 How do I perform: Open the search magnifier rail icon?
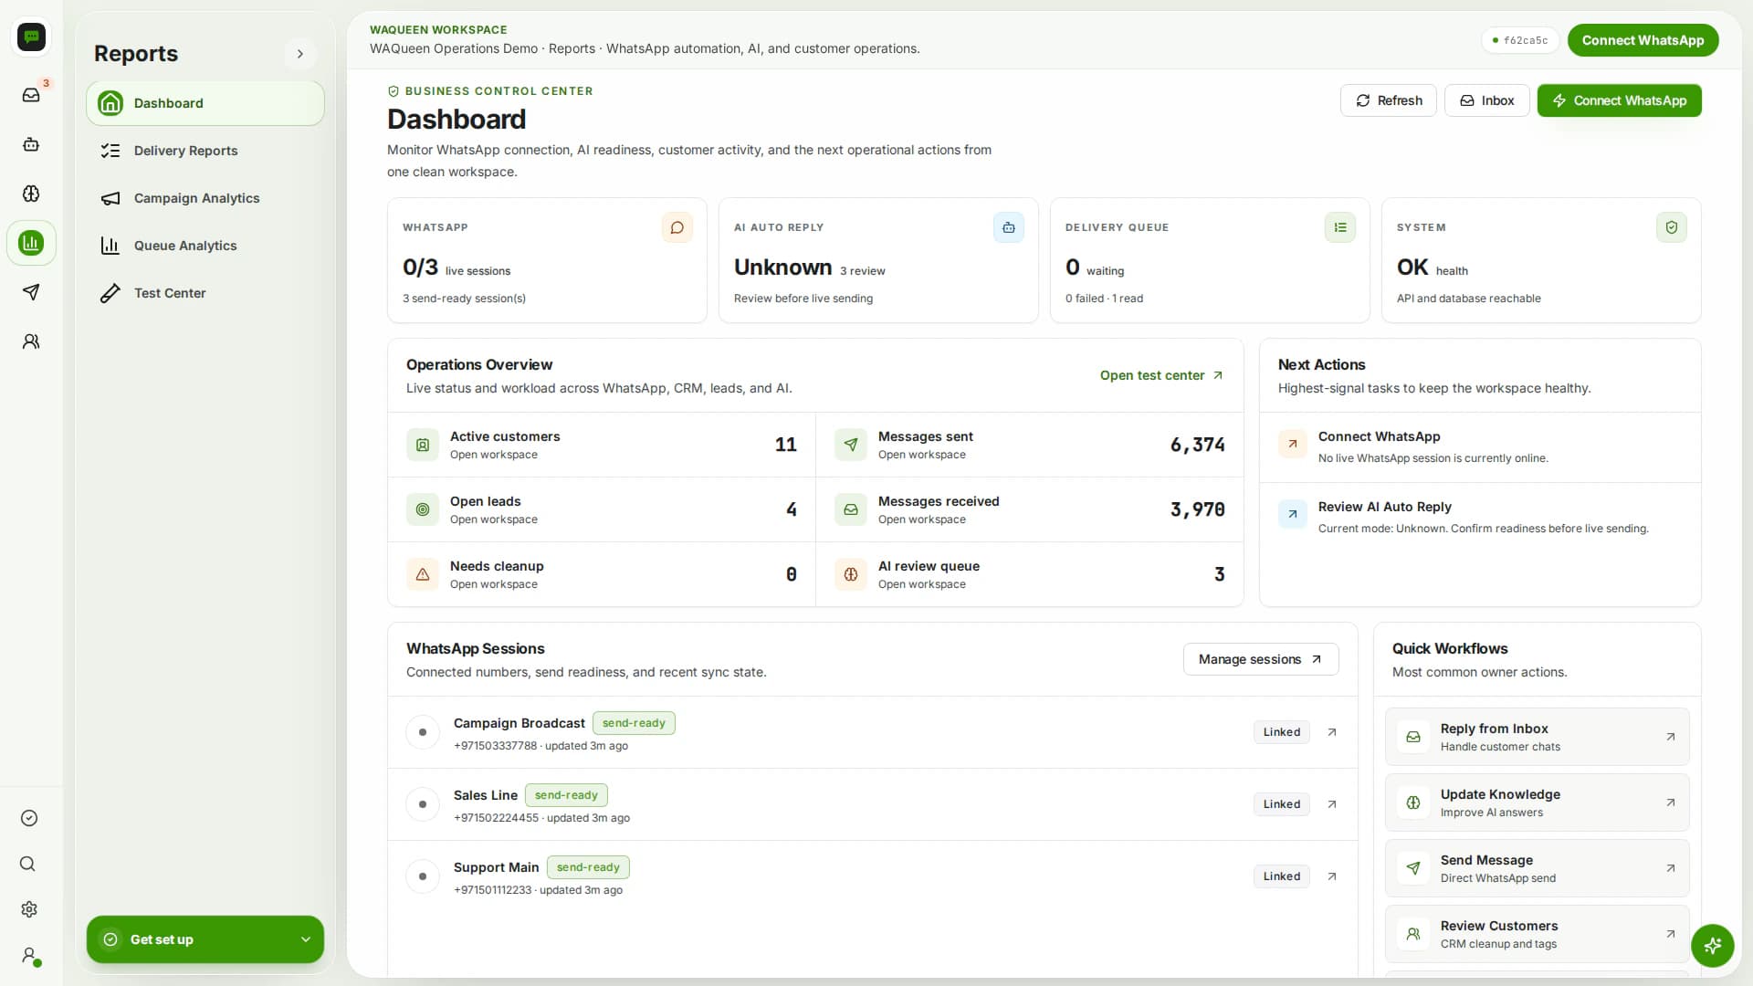(29, 864)
